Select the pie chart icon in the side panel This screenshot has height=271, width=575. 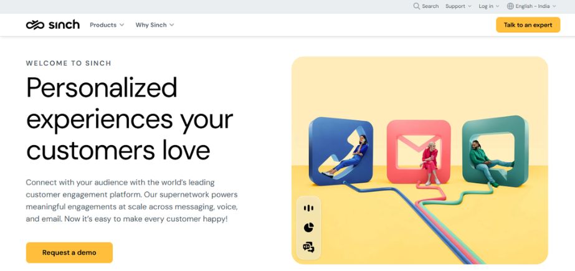308,227
